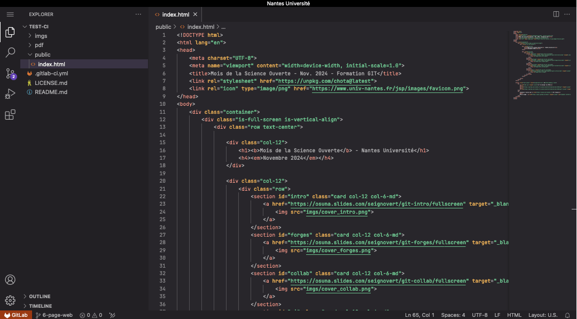Collapse the public folder
The height and width of the screenshot is (319, 577).
coord(84,55)
